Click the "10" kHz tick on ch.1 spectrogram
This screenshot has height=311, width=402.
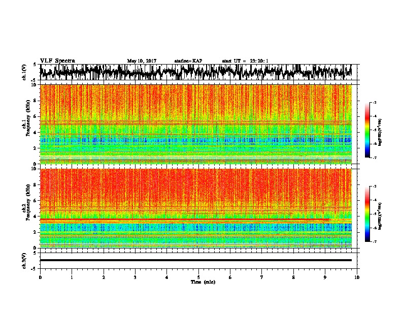point(35,85)
